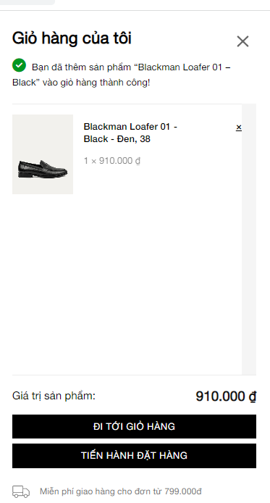Viewport: 270px width, 503px height.
Task: Click the 1 × 910.000 ₫ quantity line
Action: 112,161
